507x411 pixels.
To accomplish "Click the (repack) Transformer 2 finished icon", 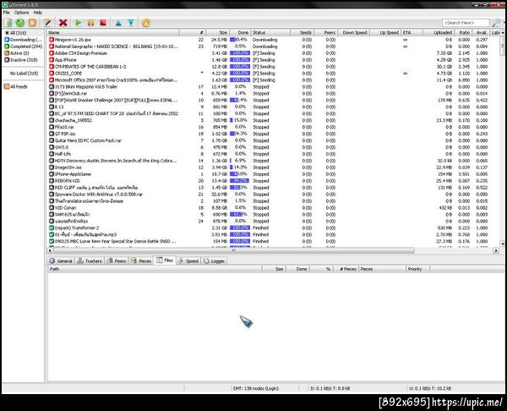I will coord(52,227).
